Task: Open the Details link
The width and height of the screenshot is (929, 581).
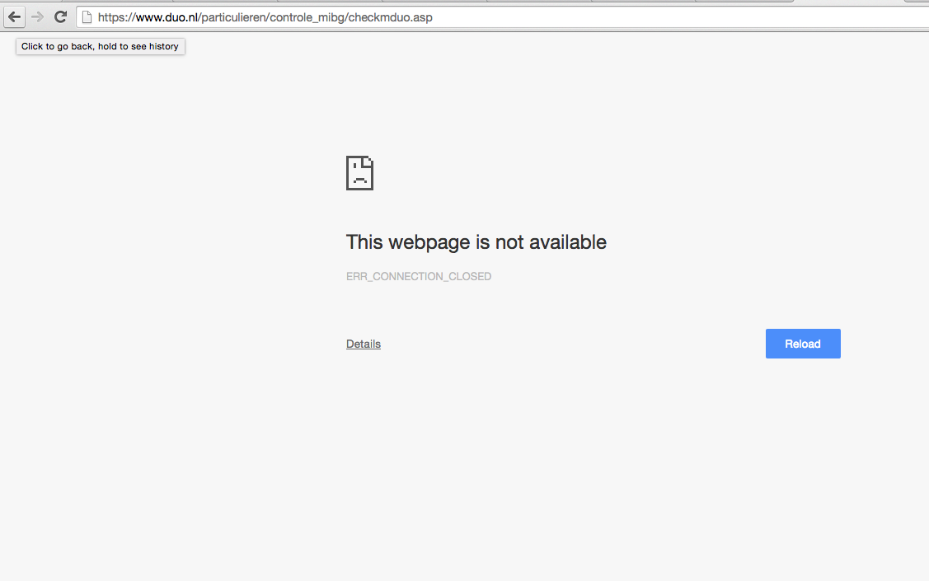Action: [364, 344]
